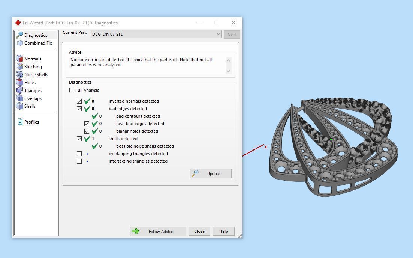Click green checkmark beside inverted normals
413x258 pixels.
click(87, 101)
